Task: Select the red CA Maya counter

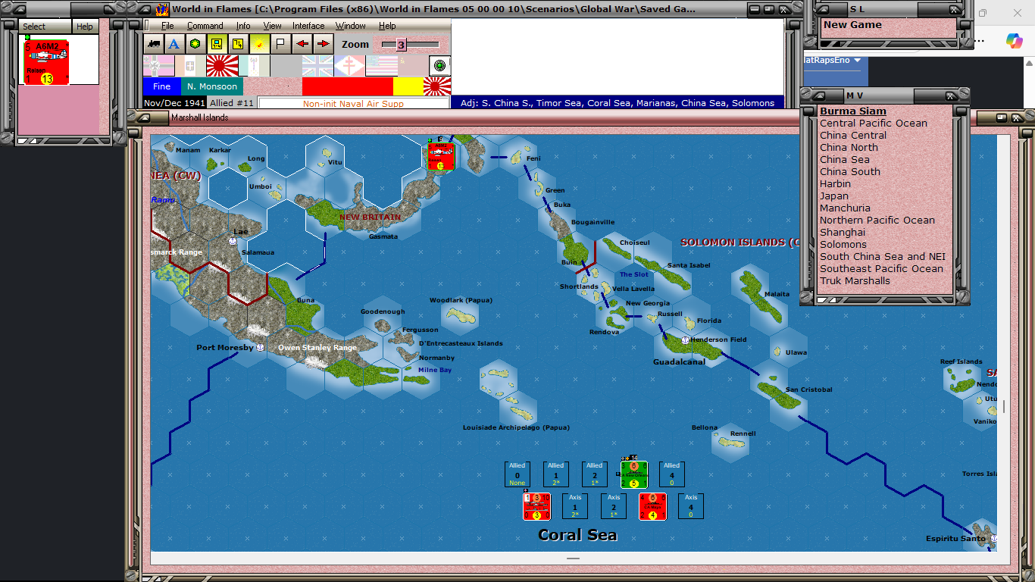Action: tap(652, 506)
